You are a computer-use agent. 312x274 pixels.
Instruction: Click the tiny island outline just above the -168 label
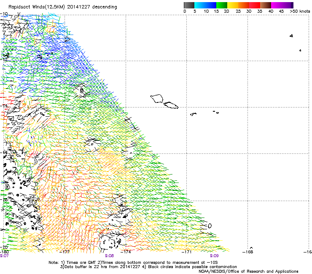(x=251, y=248)
